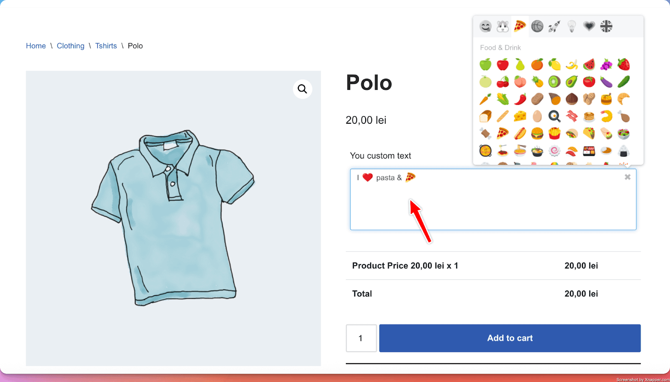
Task: Switch to Flags emoji category tab
Action: [606, 26]
